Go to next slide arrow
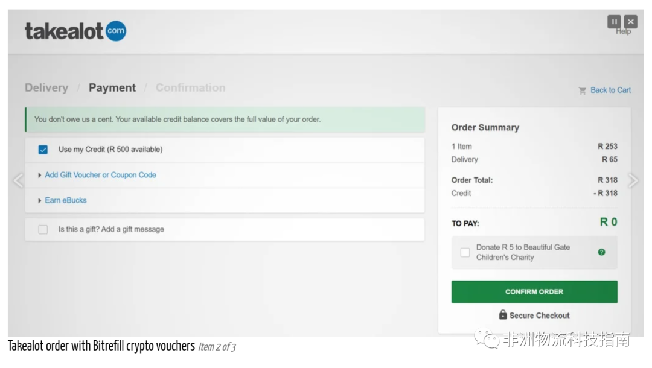This screenshot has width=652, height=368. point(633,180)
